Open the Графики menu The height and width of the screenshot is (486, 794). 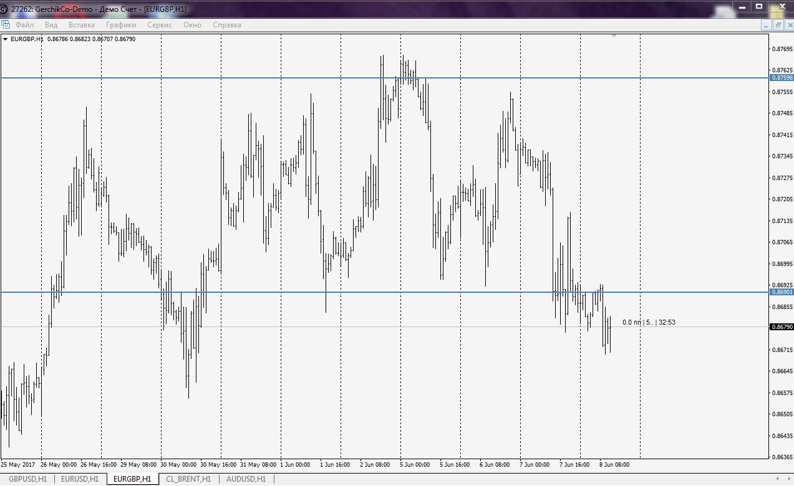[x=120, y=25]
